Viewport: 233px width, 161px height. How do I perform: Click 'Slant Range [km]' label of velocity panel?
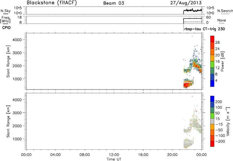click(x=8, y=121)
